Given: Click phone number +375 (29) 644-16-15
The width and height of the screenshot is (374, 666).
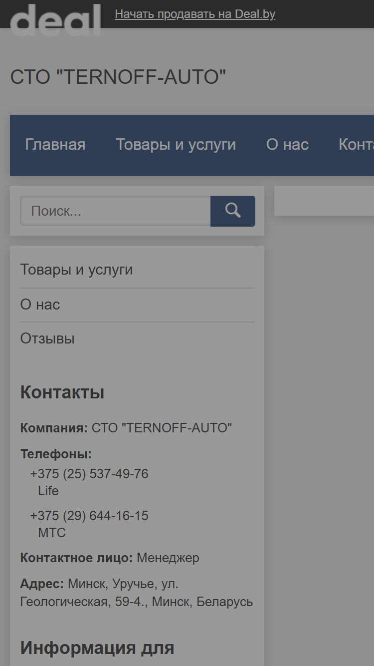Looking at the screenshot, I should pos(89,515).
